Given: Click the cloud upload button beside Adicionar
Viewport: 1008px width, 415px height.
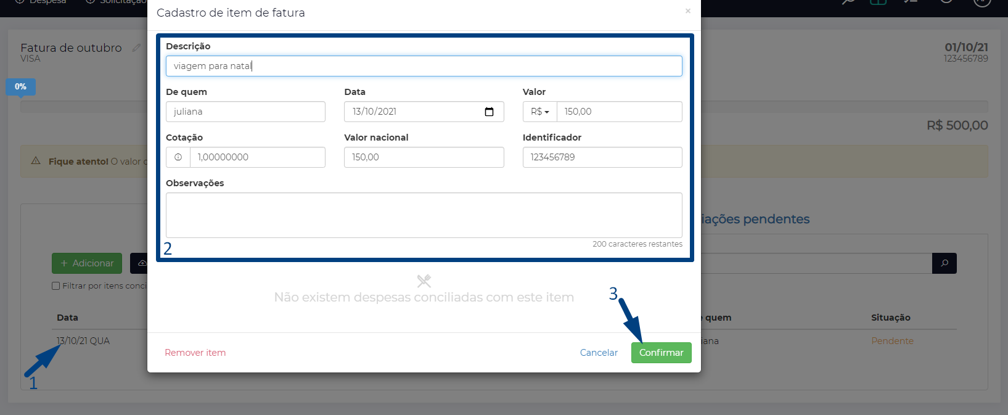Looking at the screenshot, I should coord(139,263).
